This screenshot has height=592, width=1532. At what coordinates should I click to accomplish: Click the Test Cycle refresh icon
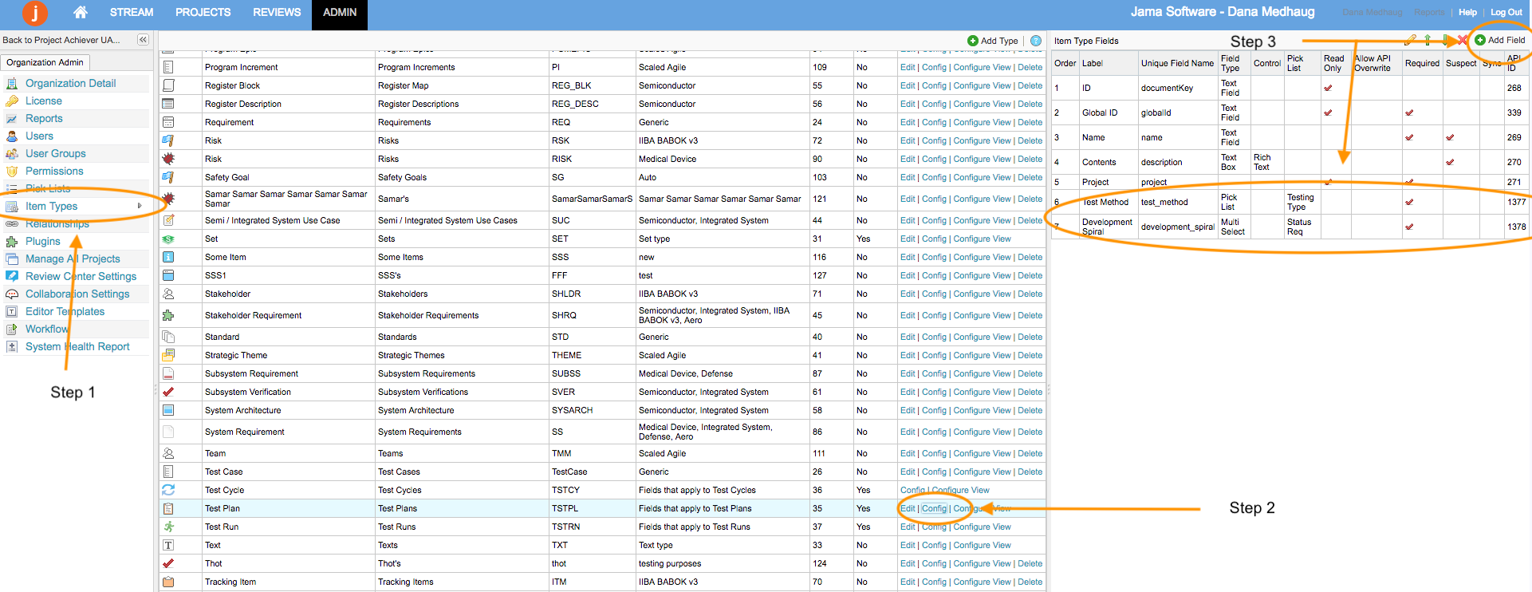click(x=168, y=490)
